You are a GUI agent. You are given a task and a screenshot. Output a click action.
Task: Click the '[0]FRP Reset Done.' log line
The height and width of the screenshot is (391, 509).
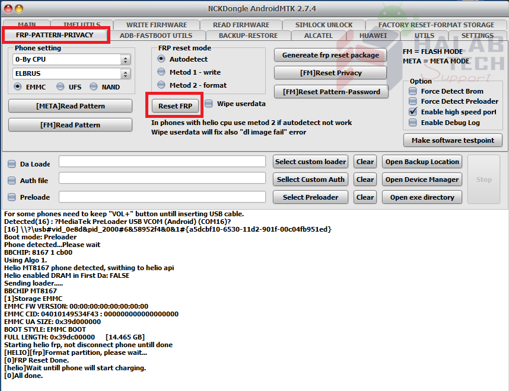pos(36,360)
